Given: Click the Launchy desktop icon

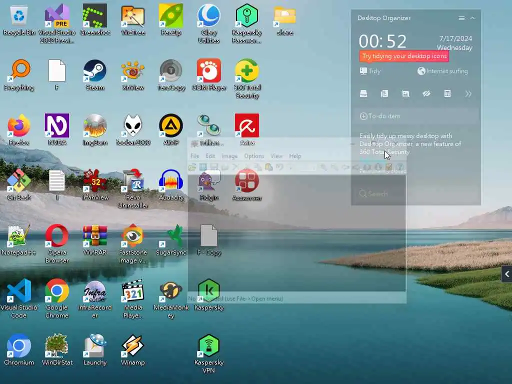Looking at the screenshot, I should tap(94, 349).
